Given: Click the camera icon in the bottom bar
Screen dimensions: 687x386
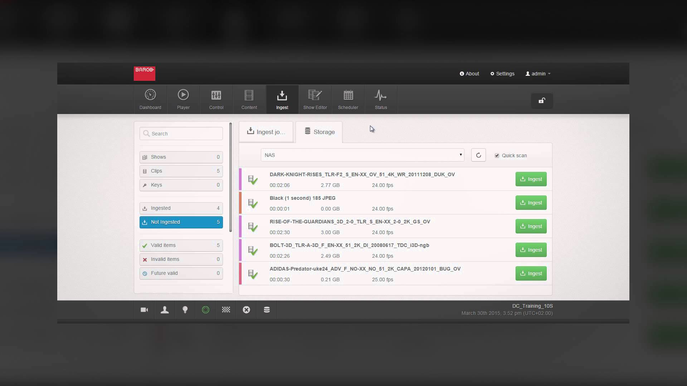Looking at the screenshot, I should [144, 310].
